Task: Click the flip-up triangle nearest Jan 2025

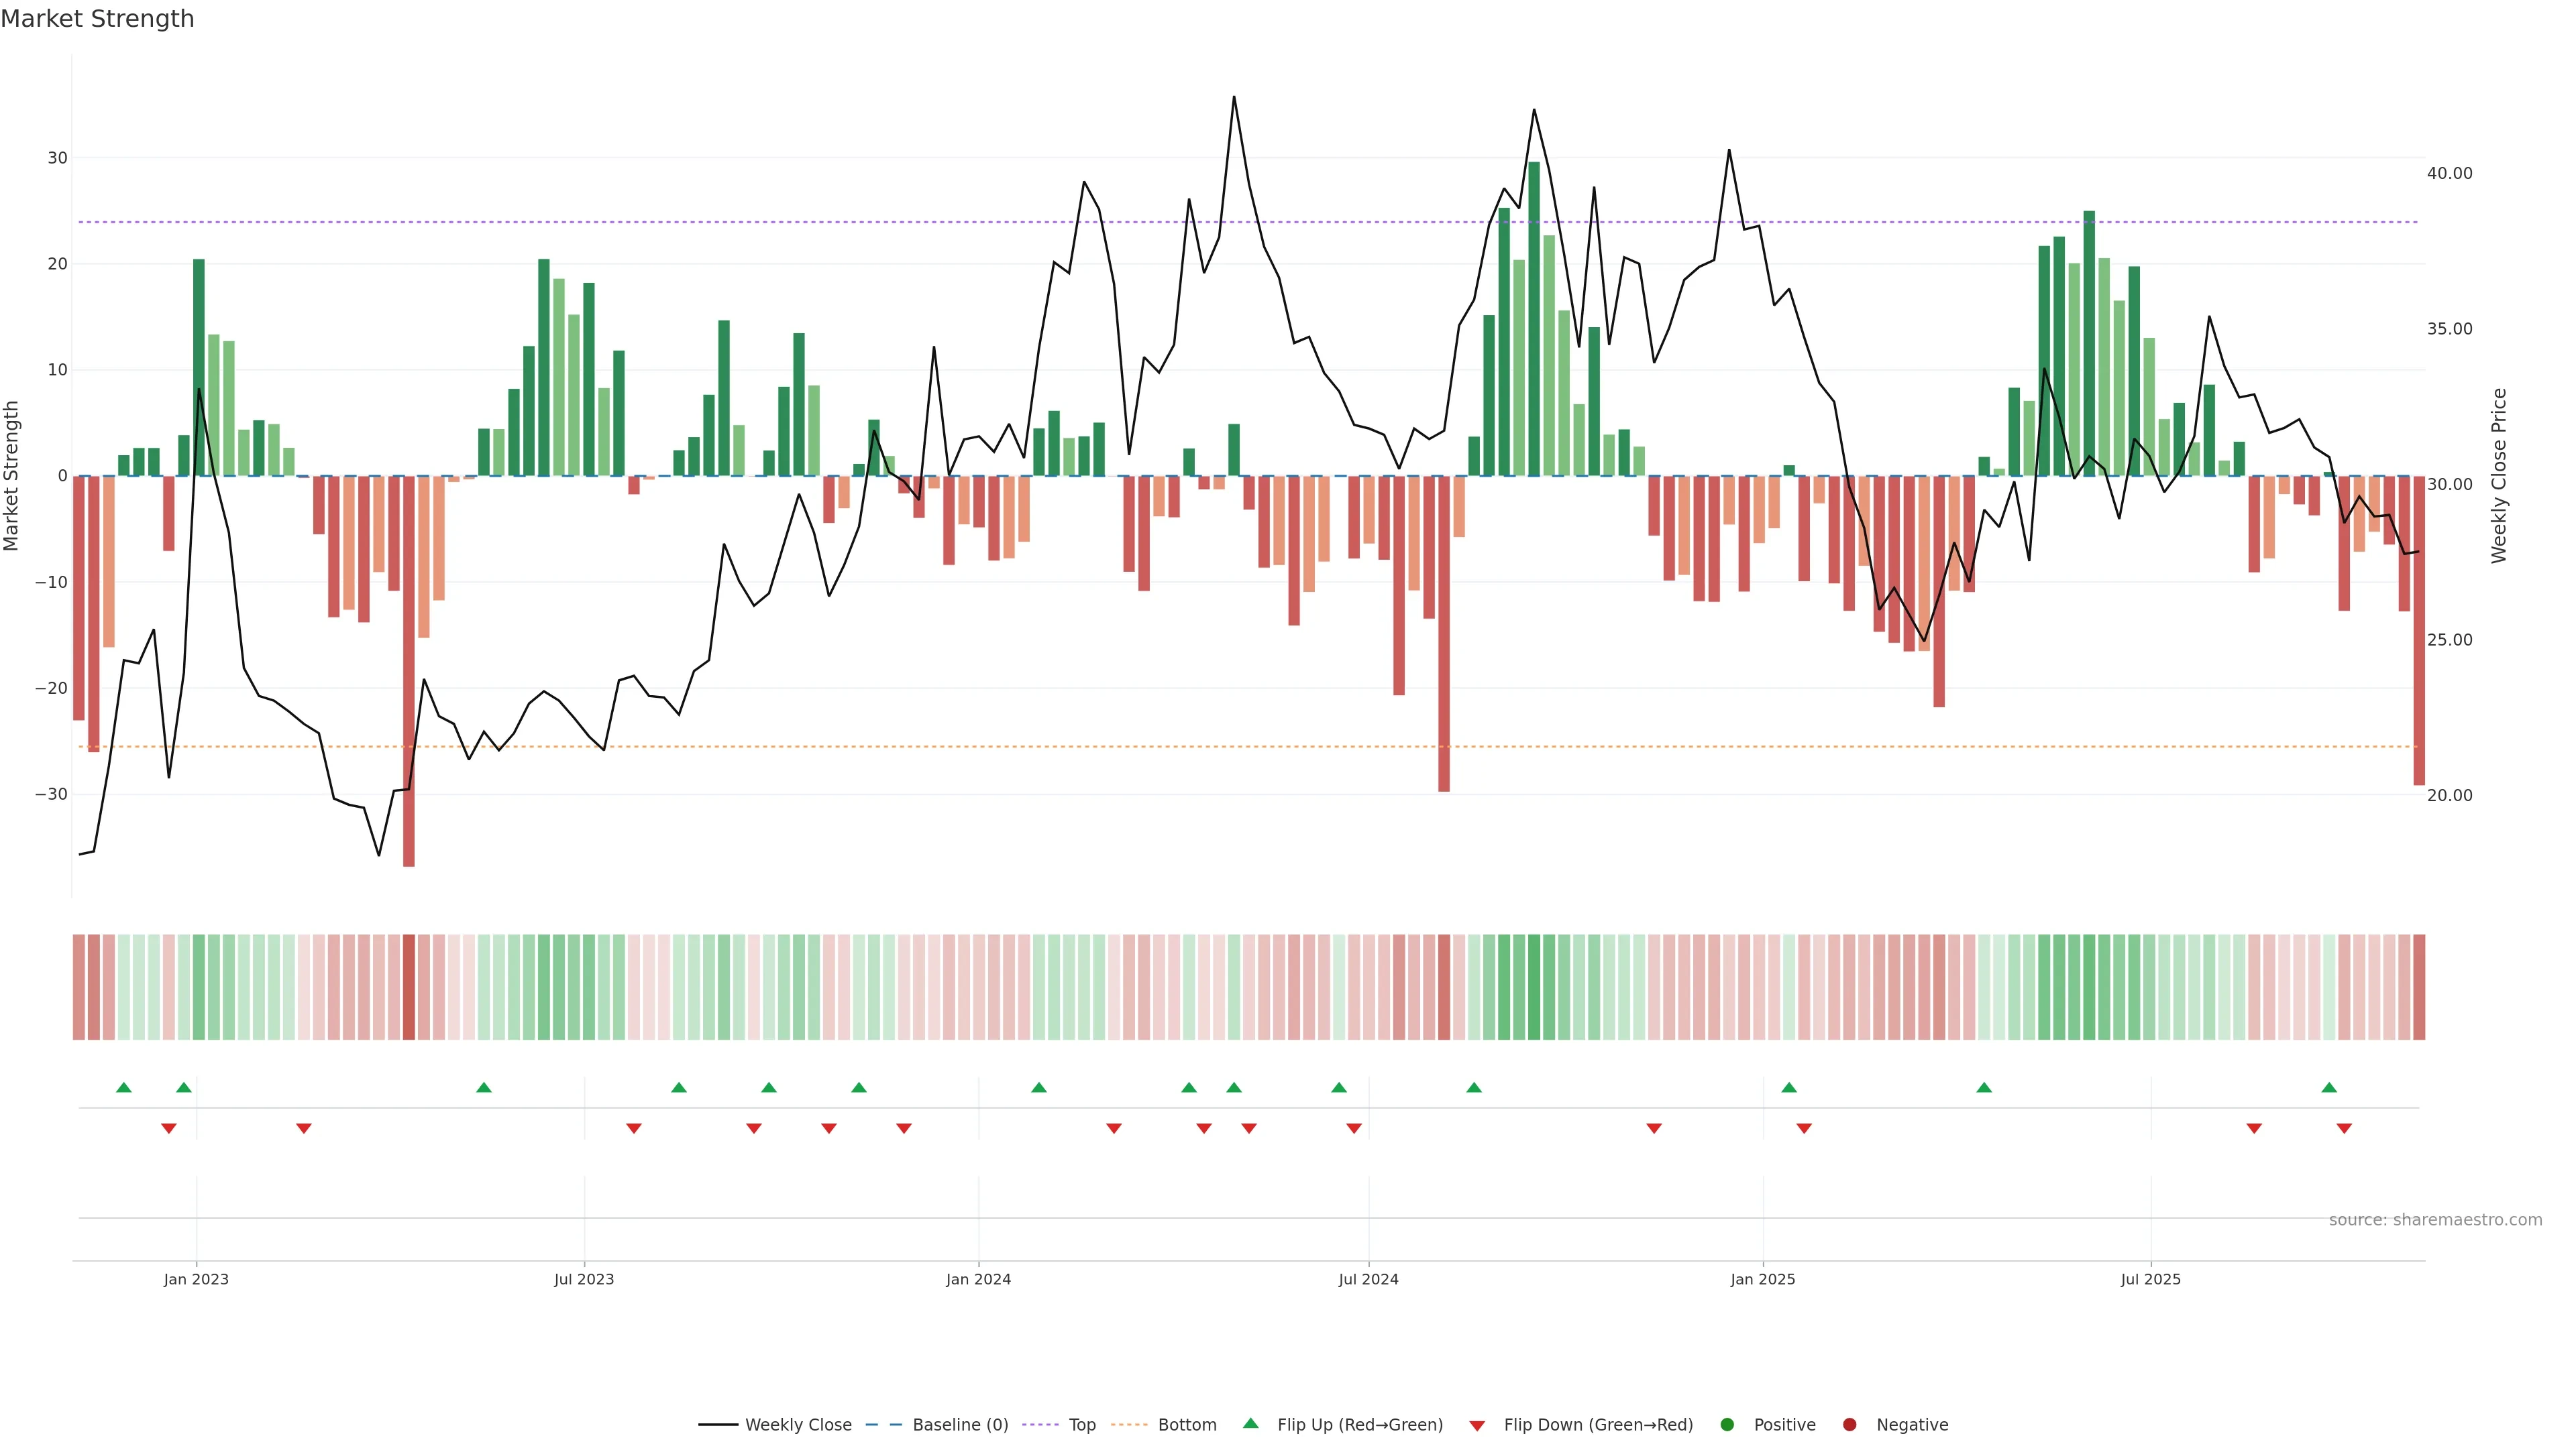Action: pyautogui.click(x=1789, y=1087)
